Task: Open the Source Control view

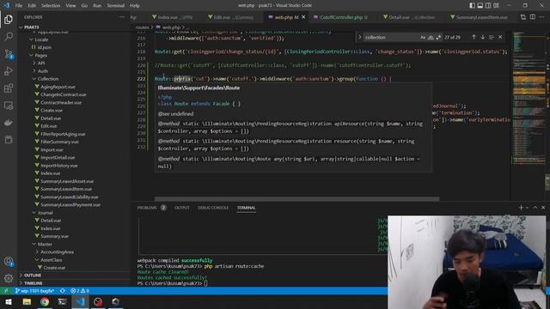Action: point(9,54)
